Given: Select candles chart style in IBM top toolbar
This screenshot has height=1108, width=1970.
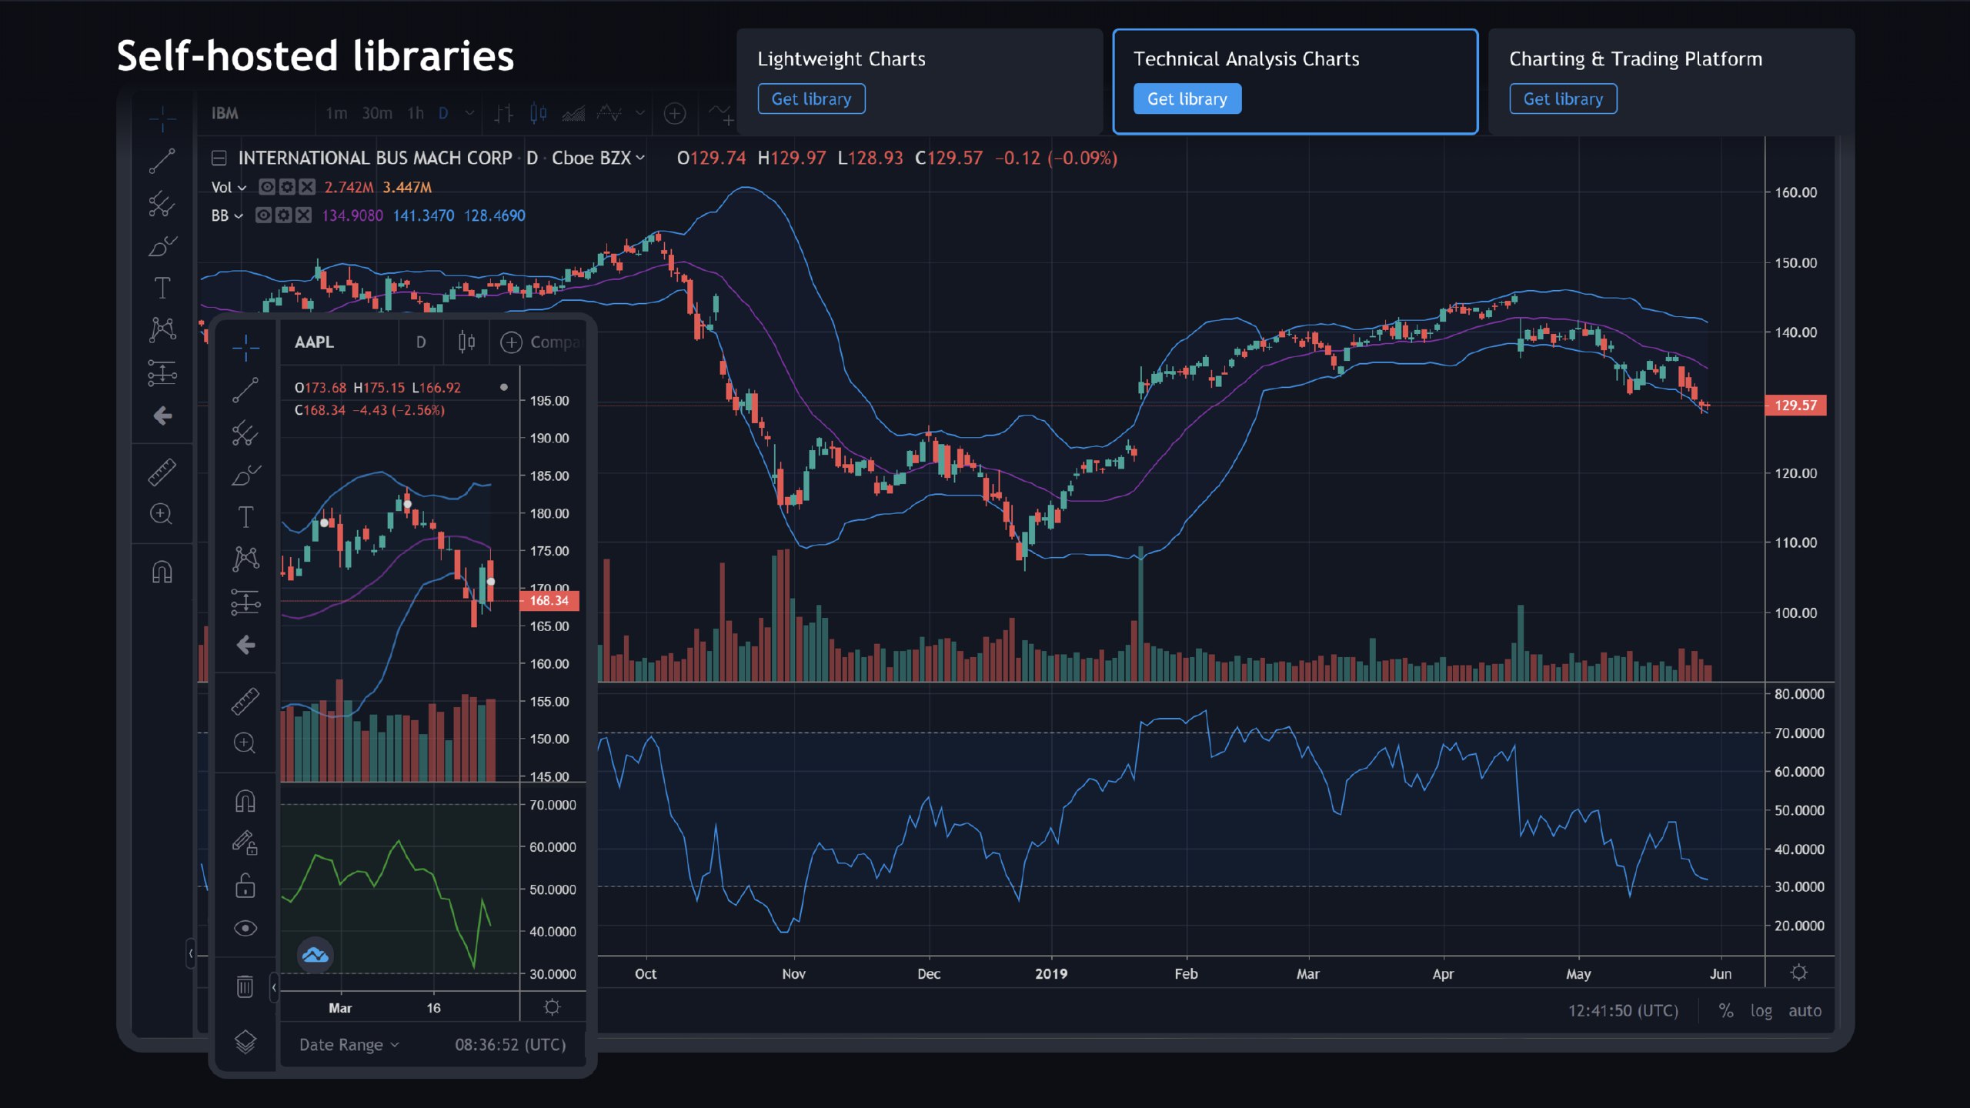Looking at the screenshot, I should coord(539,114).
